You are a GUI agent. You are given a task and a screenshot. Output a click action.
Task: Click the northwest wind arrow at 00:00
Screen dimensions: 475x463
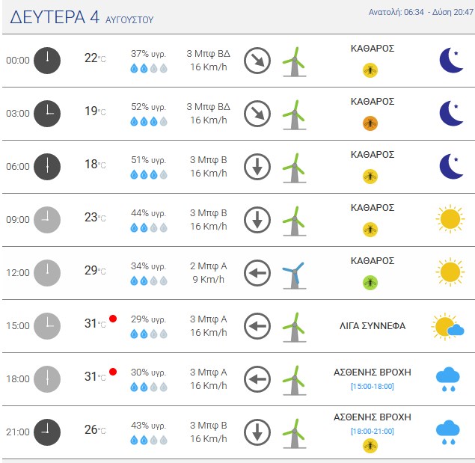(257, 61)
